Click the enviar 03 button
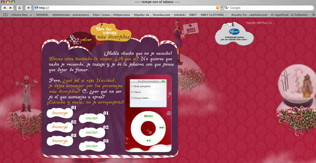316x163 pixels. [x=92, y=146]
